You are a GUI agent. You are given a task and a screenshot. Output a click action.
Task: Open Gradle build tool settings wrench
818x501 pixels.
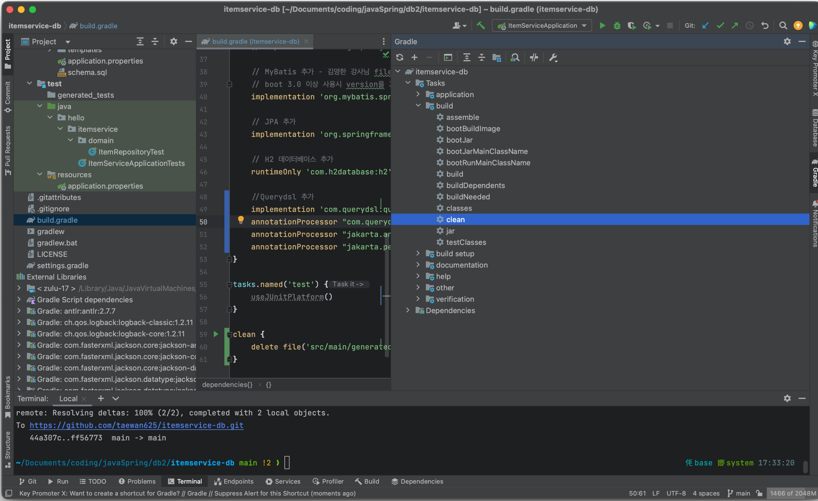[x=553, y=58]
